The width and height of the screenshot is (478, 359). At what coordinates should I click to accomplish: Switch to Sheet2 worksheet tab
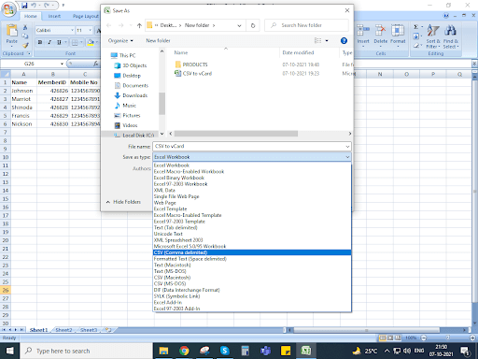tap(63, 330)
